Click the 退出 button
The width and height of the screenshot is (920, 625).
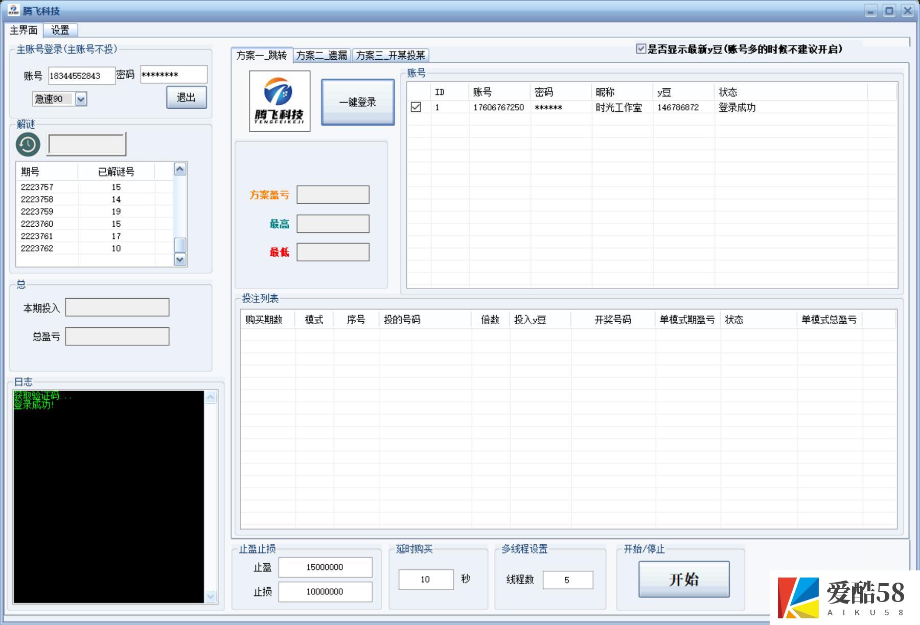tap(187, 97)
